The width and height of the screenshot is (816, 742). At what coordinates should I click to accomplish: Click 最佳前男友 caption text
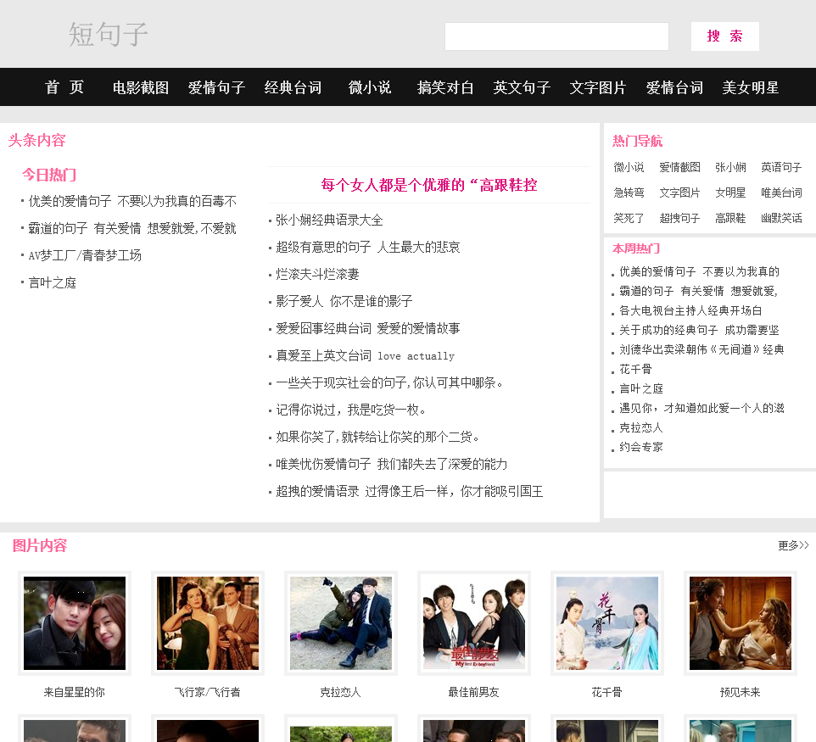coord(474,692)
